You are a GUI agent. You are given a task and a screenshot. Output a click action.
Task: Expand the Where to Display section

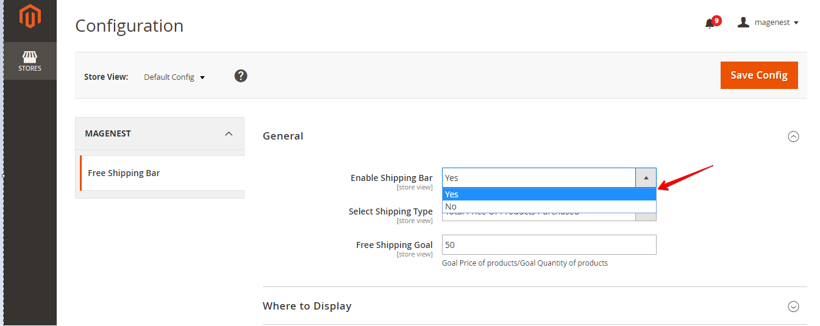tap(793, 307)
